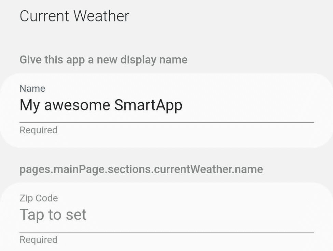This screenshot has height=251, width=333.
Task: Click the "Zip Code" field label
Action: [x=38, y=198]
